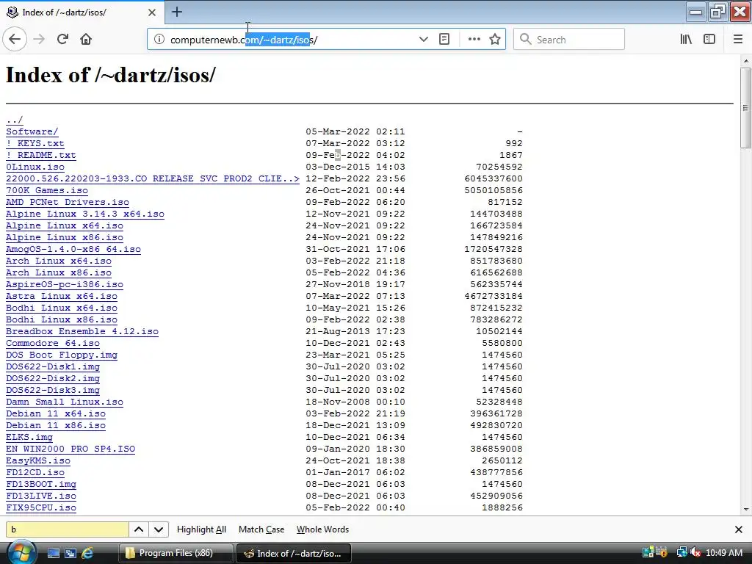This screenshot has width=752, height=564.
Task: Click Show Desktop quick launch icon
Action: point(53,554)
